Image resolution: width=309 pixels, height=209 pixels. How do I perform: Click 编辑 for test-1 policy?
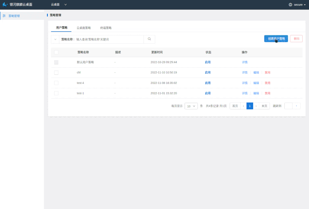(x=256, y=93)
